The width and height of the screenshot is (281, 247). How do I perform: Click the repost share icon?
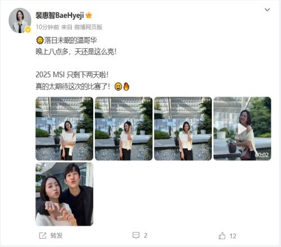43,235
